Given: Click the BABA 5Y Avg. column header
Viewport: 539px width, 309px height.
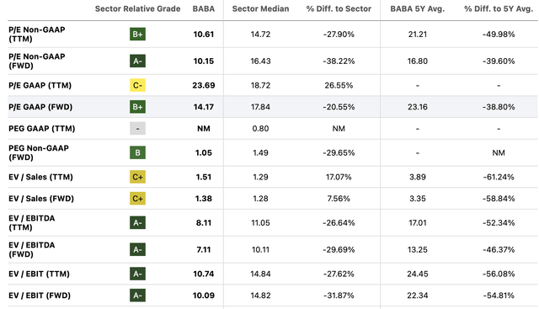Looking at the screenshot, I should pos(418,9).
